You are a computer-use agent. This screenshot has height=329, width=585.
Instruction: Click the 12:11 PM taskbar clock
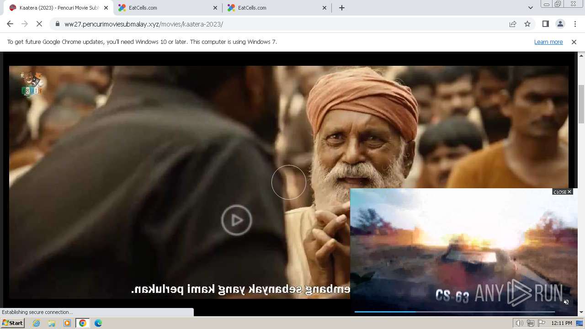562,323
